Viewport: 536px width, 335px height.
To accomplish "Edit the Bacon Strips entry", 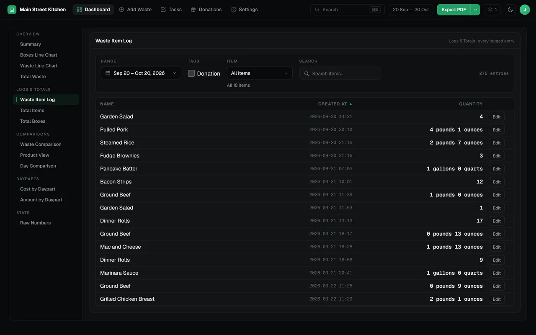I will coord(497,182).
